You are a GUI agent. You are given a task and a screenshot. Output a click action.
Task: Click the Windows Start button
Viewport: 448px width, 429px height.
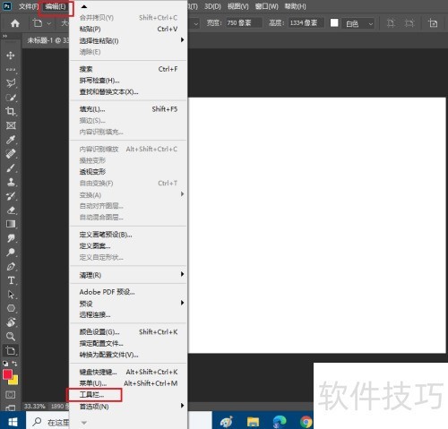13,422
